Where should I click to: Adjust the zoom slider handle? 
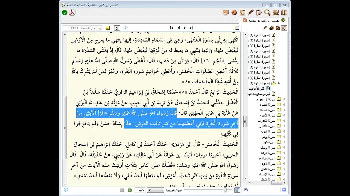click(x=225, y=190)
